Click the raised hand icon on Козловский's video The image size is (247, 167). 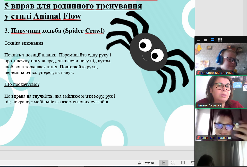point(199,48)
